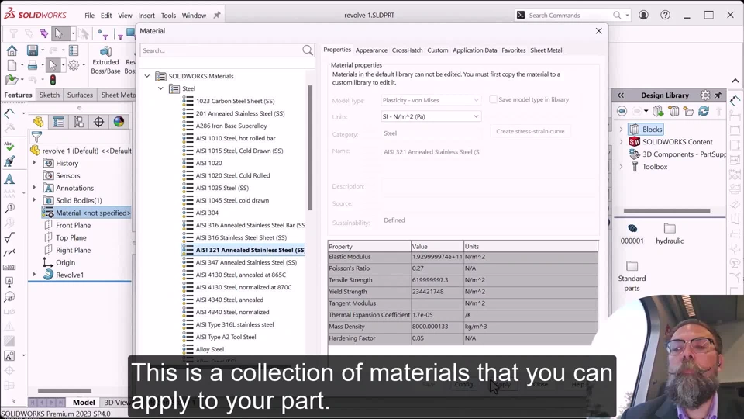Click the New document icon
This screenshot has width=744, height=419.
point(12,64)
